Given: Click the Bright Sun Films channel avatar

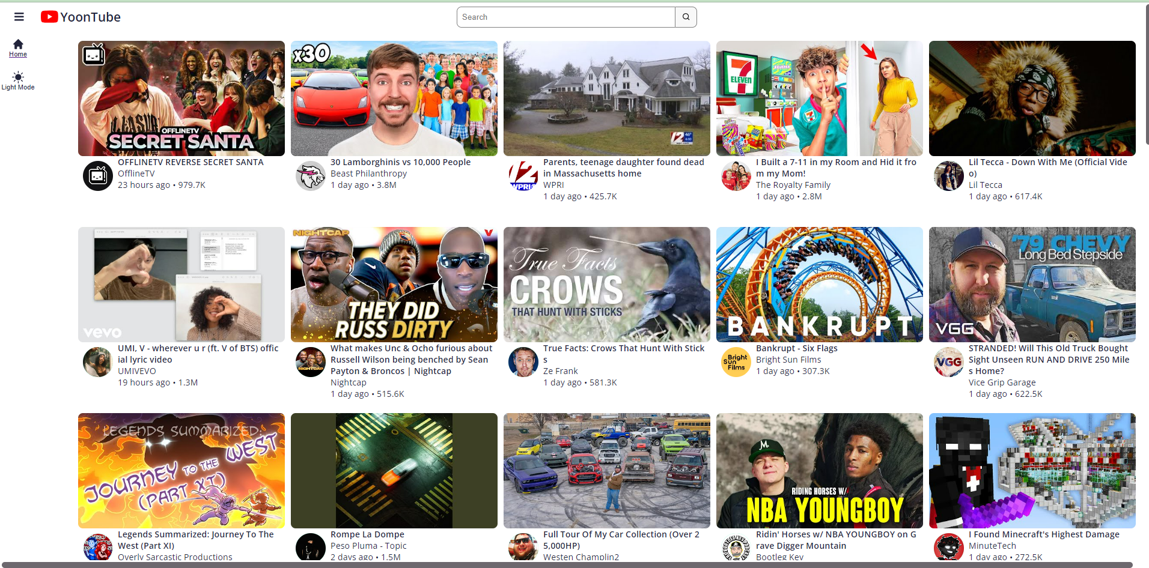Looking at the screenshot, I should pos(736,362).
